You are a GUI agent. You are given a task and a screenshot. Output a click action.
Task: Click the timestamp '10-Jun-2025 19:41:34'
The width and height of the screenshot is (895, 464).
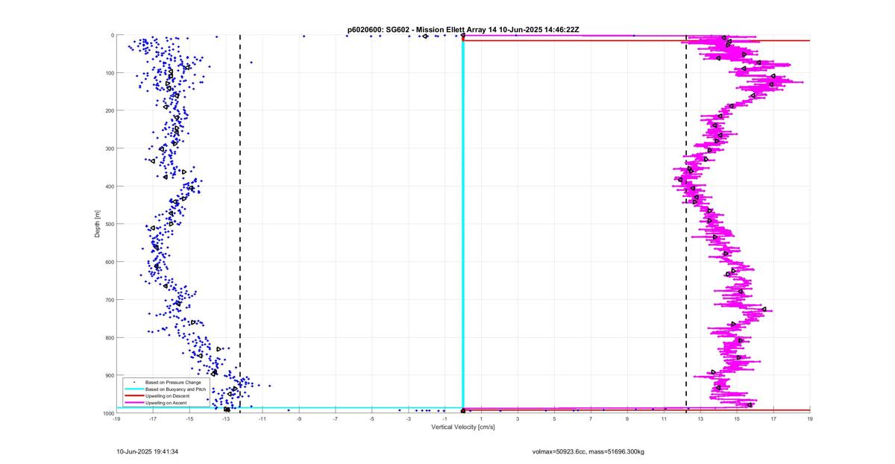(x=147, y=451)
